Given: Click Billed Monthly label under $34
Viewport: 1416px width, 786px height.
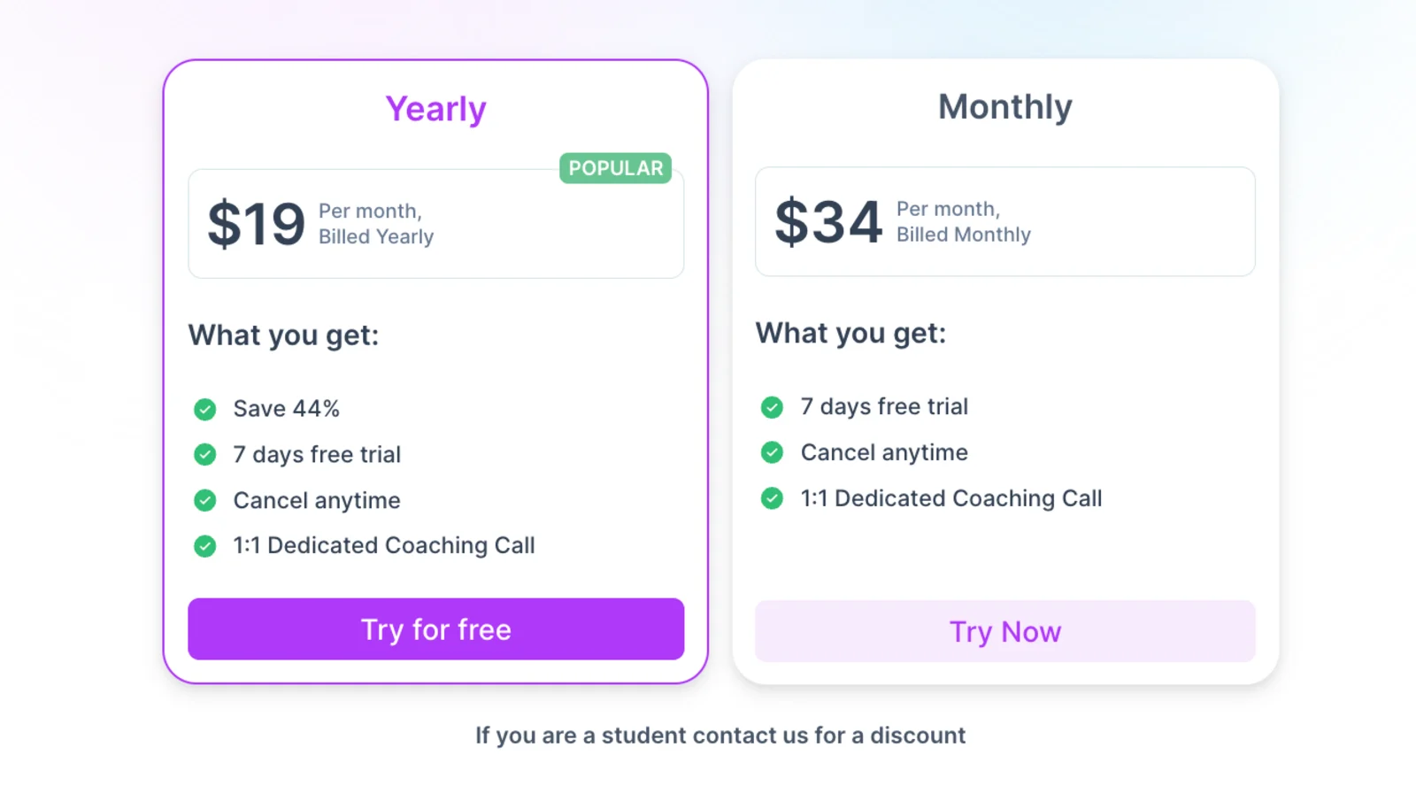Looking at the screenshot, I should [963, 234].
